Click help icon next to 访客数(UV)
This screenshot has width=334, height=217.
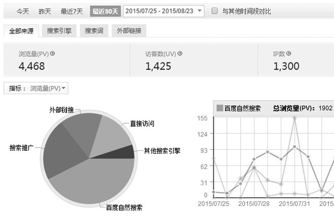click(180, 53)
